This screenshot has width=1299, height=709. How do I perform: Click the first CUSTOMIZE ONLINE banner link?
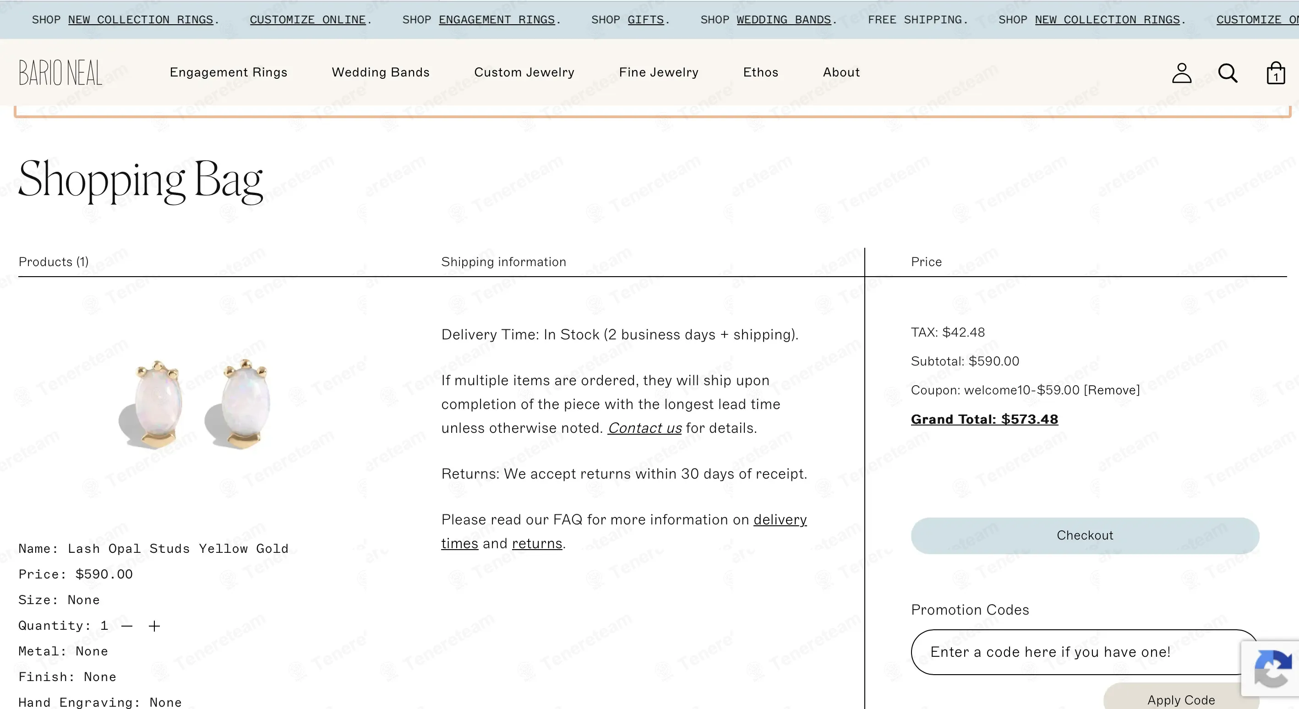308,20
